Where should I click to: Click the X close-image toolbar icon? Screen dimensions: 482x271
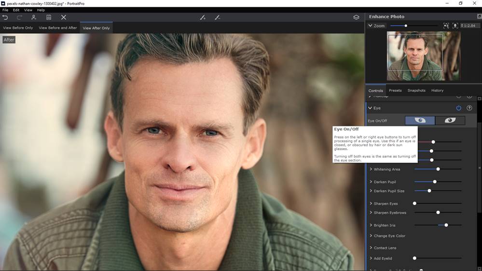[64, 17]
